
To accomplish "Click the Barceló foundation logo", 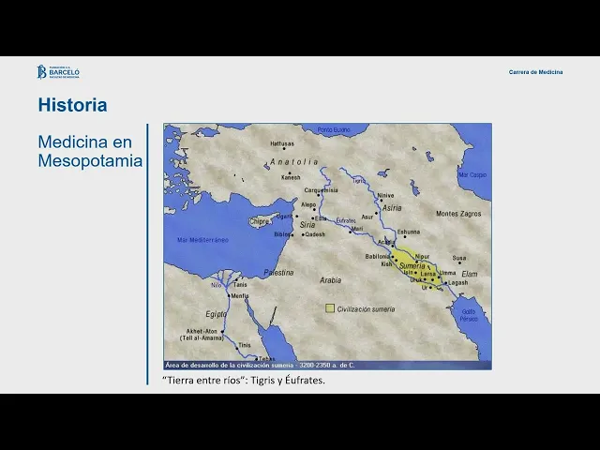I will pos(58,72).
